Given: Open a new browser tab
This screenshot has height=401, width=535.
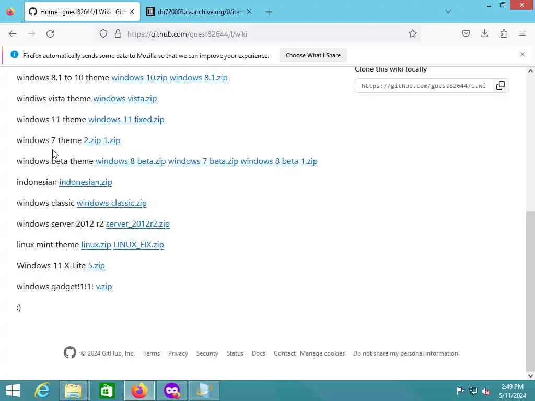Looking at the screenshot, I should pyautogui.click(x=269, y=12).
